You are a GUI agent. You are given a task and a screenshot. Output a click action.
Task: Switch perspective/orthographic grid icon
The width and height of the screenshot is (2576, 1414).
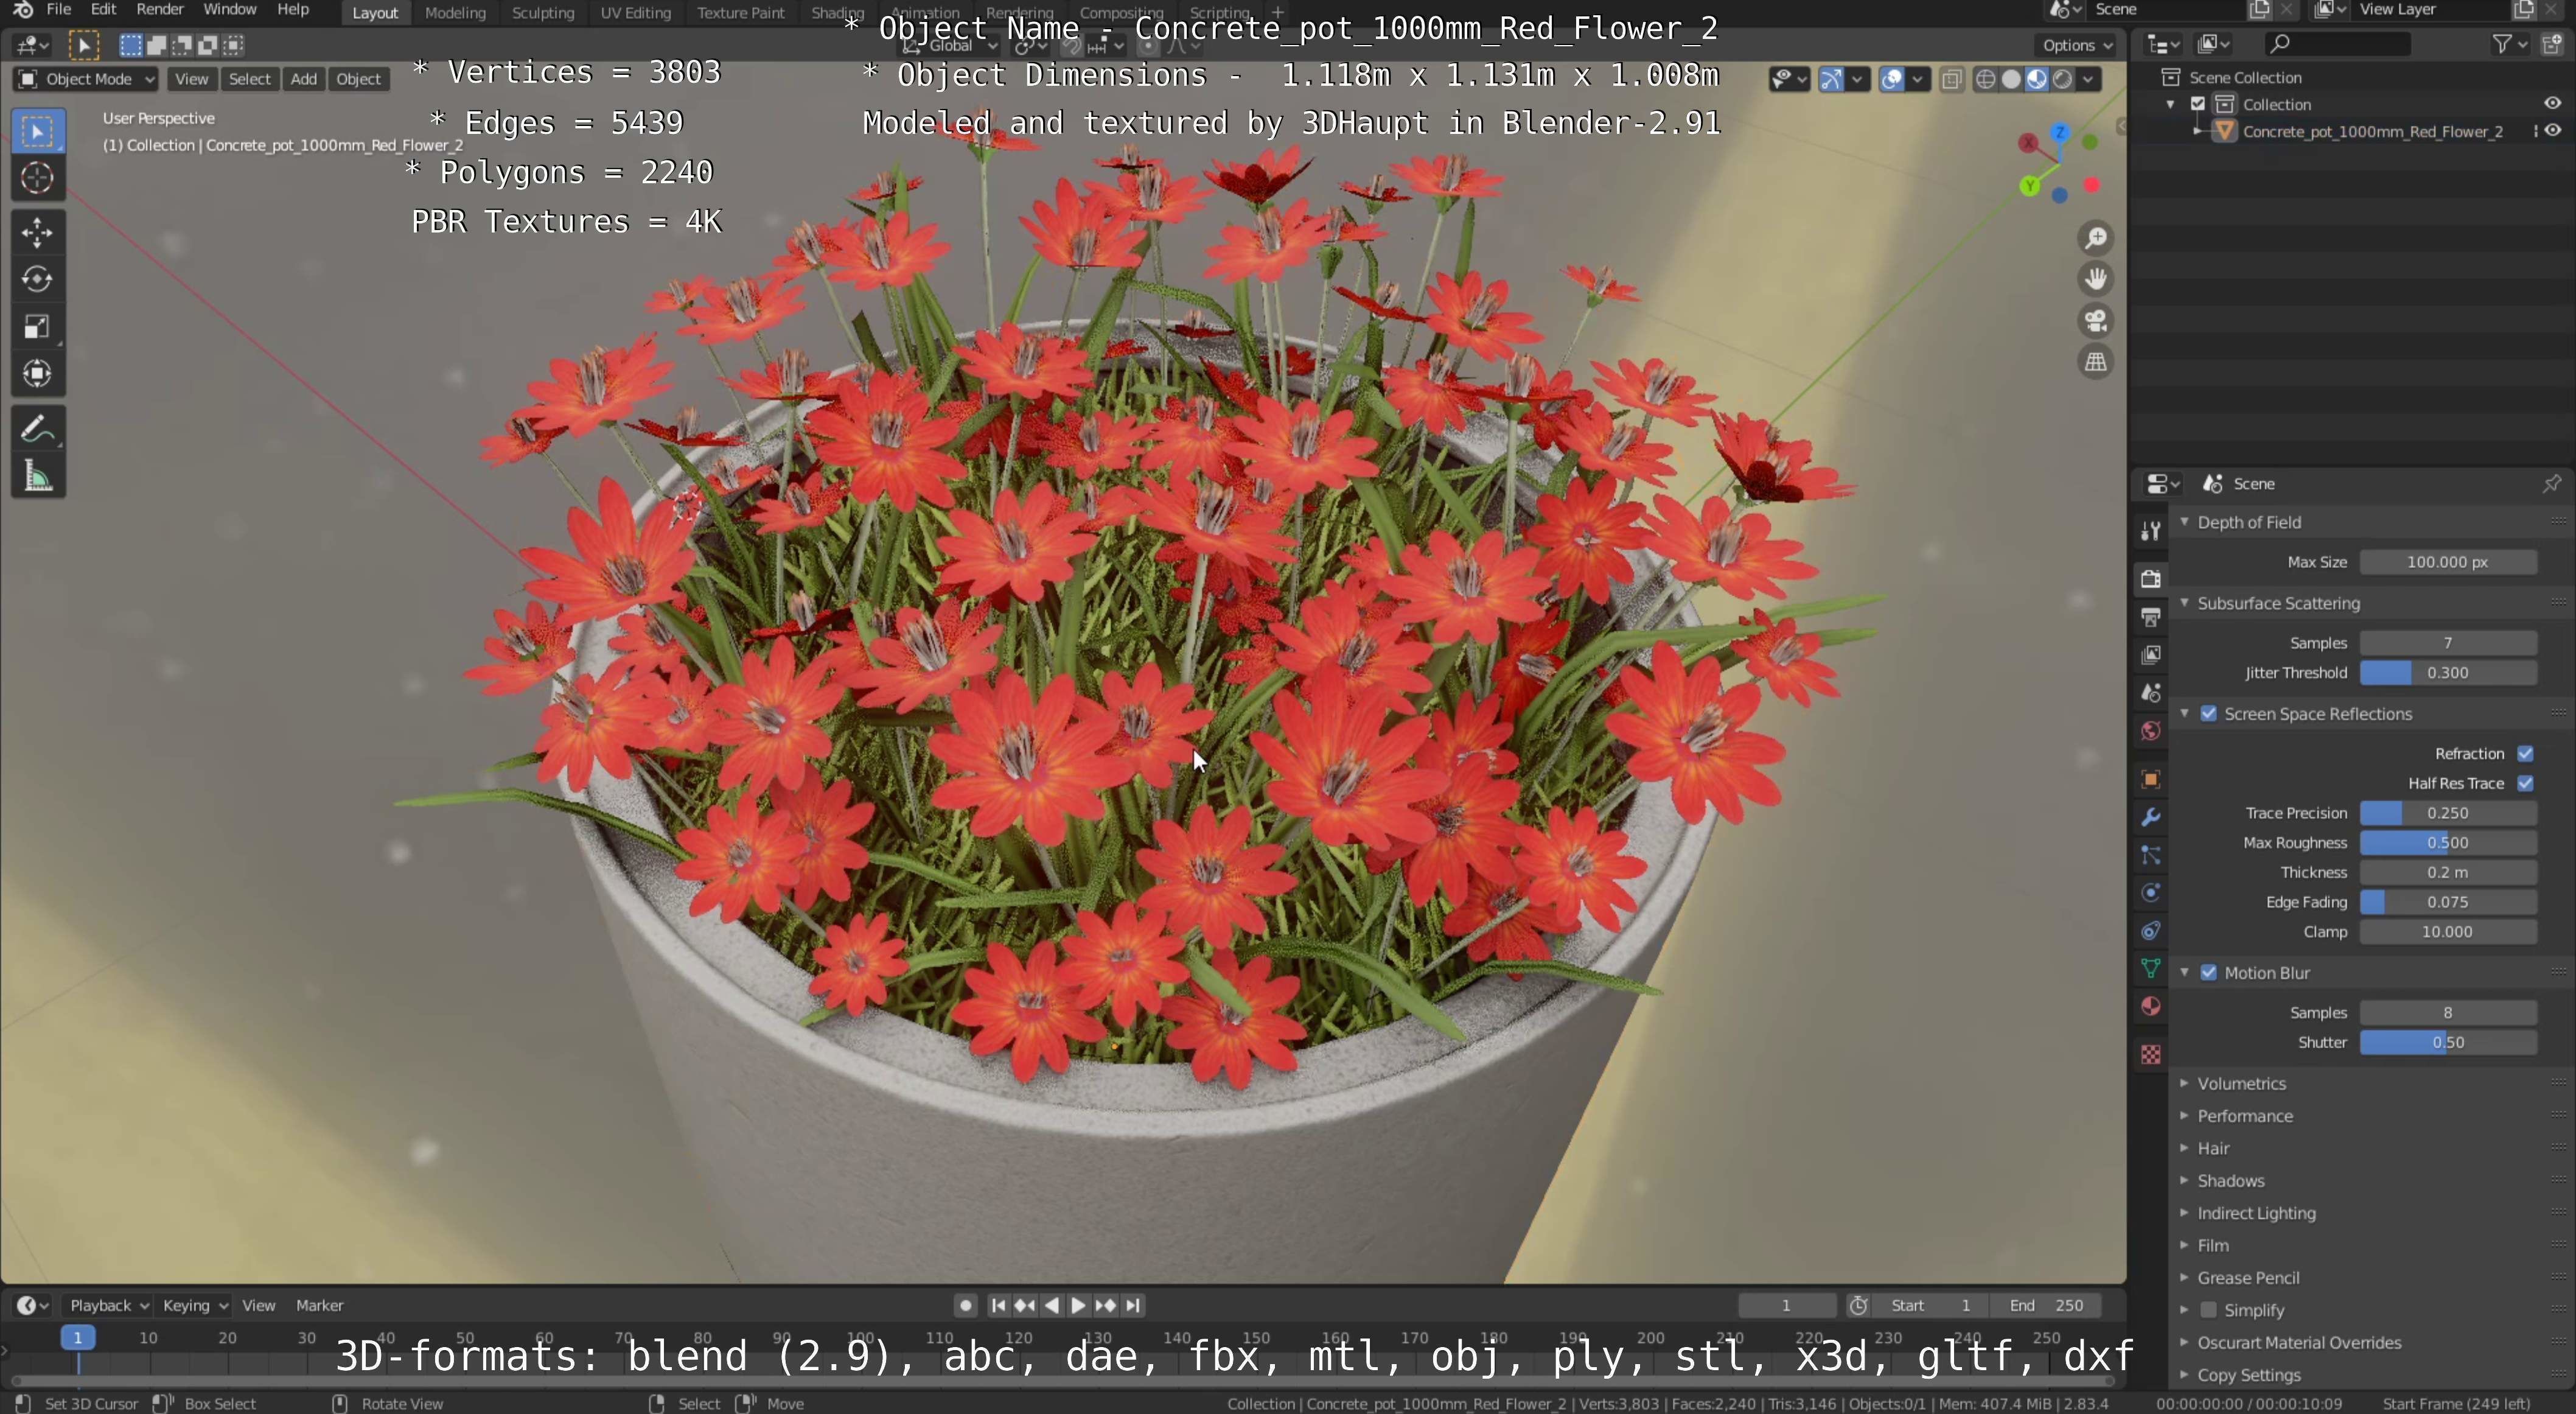click(2095, 362)
